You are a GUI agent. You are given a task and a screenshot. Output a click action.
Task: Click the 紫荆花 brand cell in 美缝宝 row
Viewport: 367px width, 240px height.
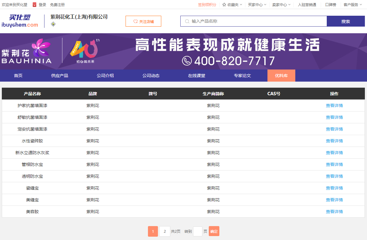click(93, 200)
